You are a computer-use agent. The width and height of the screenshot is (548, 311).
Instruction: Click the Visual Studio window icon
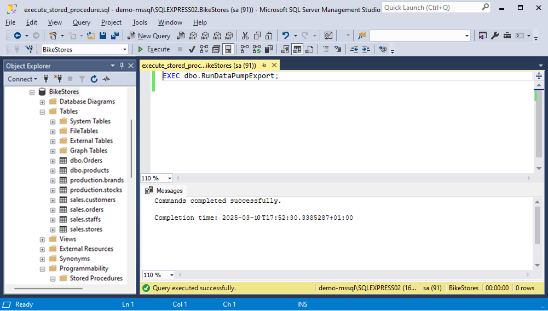[483, 36]
